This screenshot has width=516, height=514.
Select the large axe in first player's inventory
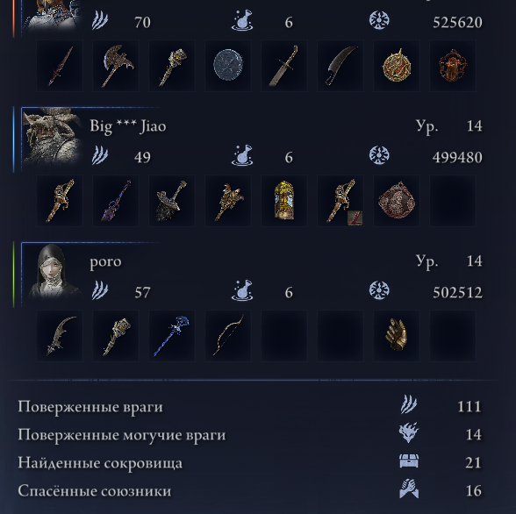116,66
